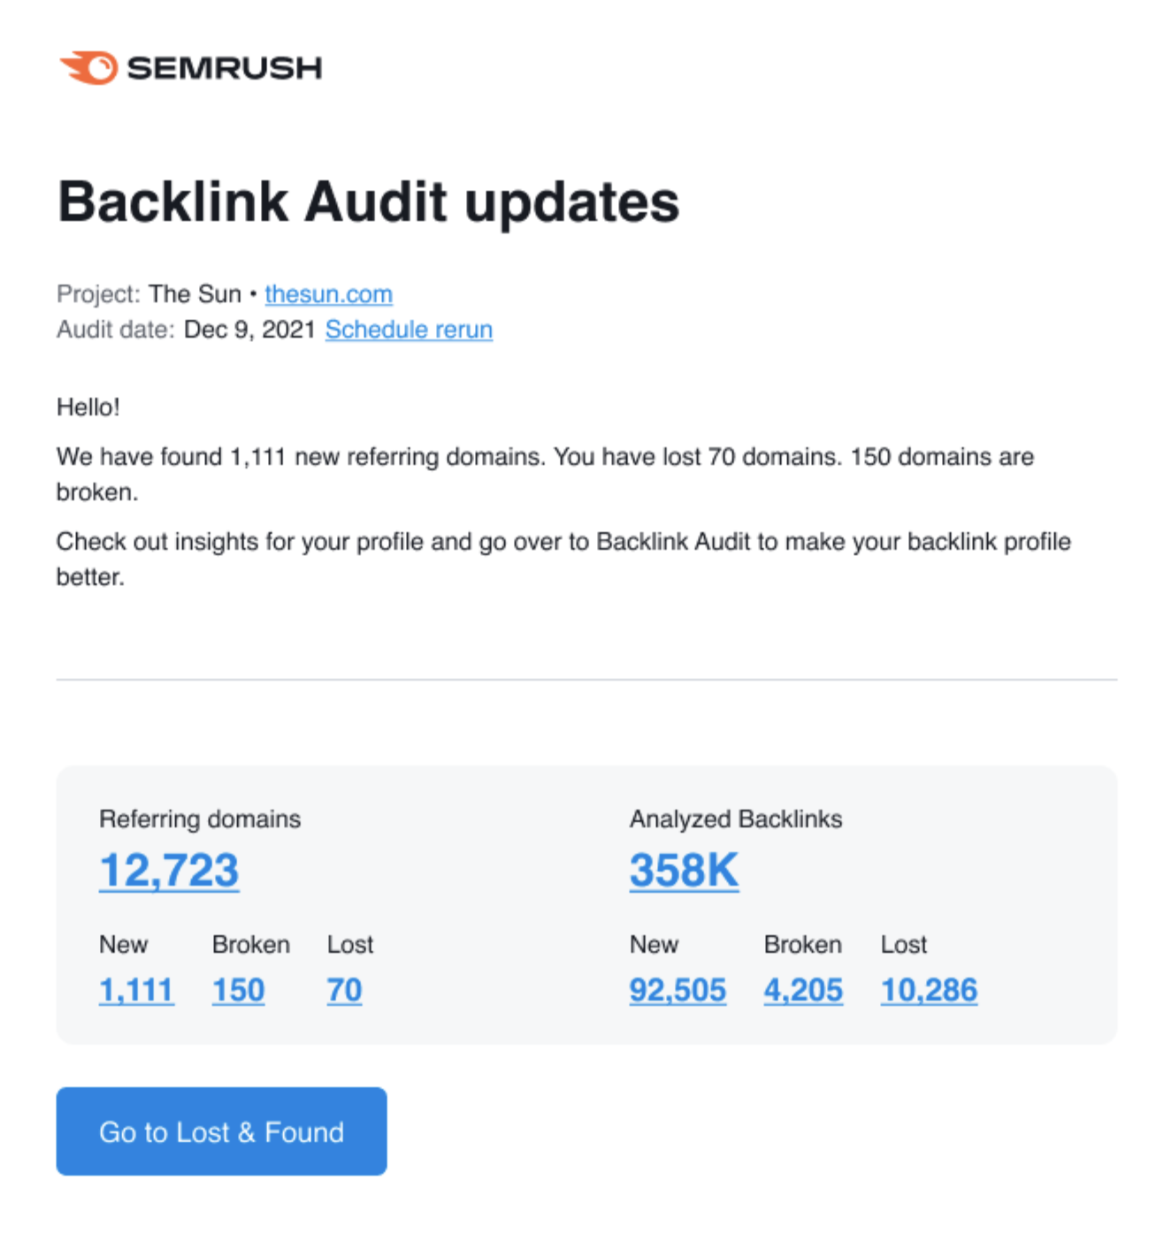View the 150 broken referring domains
Image resolution: width=1171 pixels, height=1241 pixels.
click(x=238, y=991)
